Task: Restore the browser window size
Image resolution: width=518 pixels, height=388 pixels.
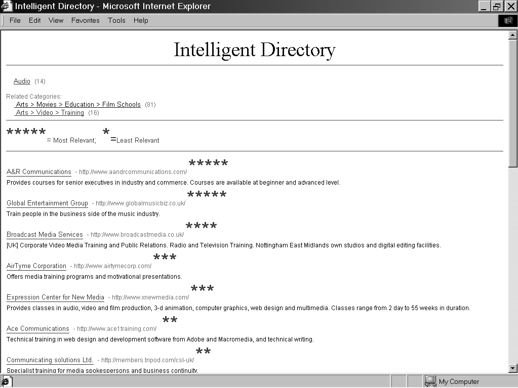Action: 497,7
